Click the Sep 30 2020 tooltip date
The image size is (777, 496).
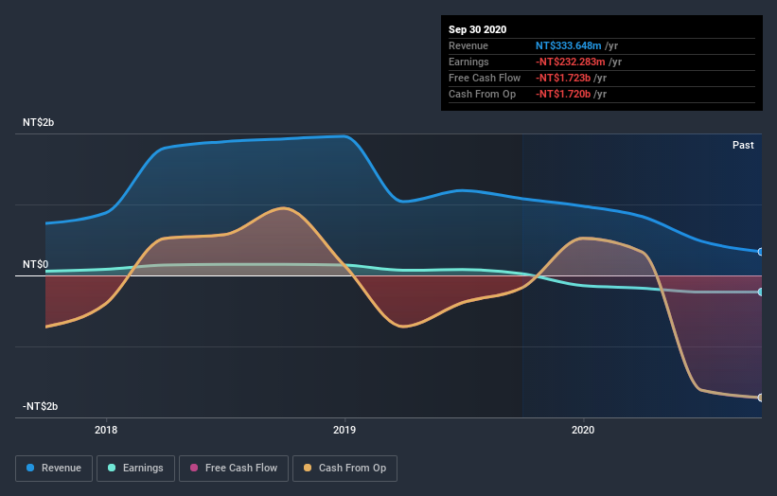tap(477, 29)
